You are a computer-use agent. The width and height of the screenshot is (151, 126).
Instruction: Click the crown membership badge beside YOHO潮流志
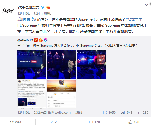(x=48, y=7)
